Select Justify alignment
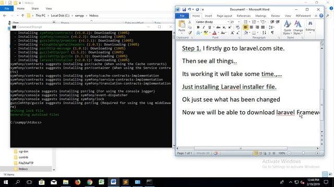This screenshot has width=334, height=187. tap(263, 27)
